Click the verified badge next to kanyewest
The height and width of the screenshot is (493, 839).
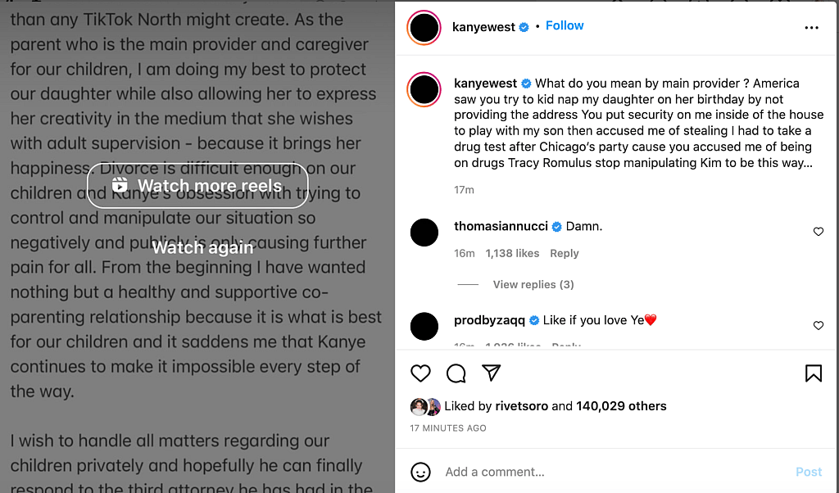[523, 26]
